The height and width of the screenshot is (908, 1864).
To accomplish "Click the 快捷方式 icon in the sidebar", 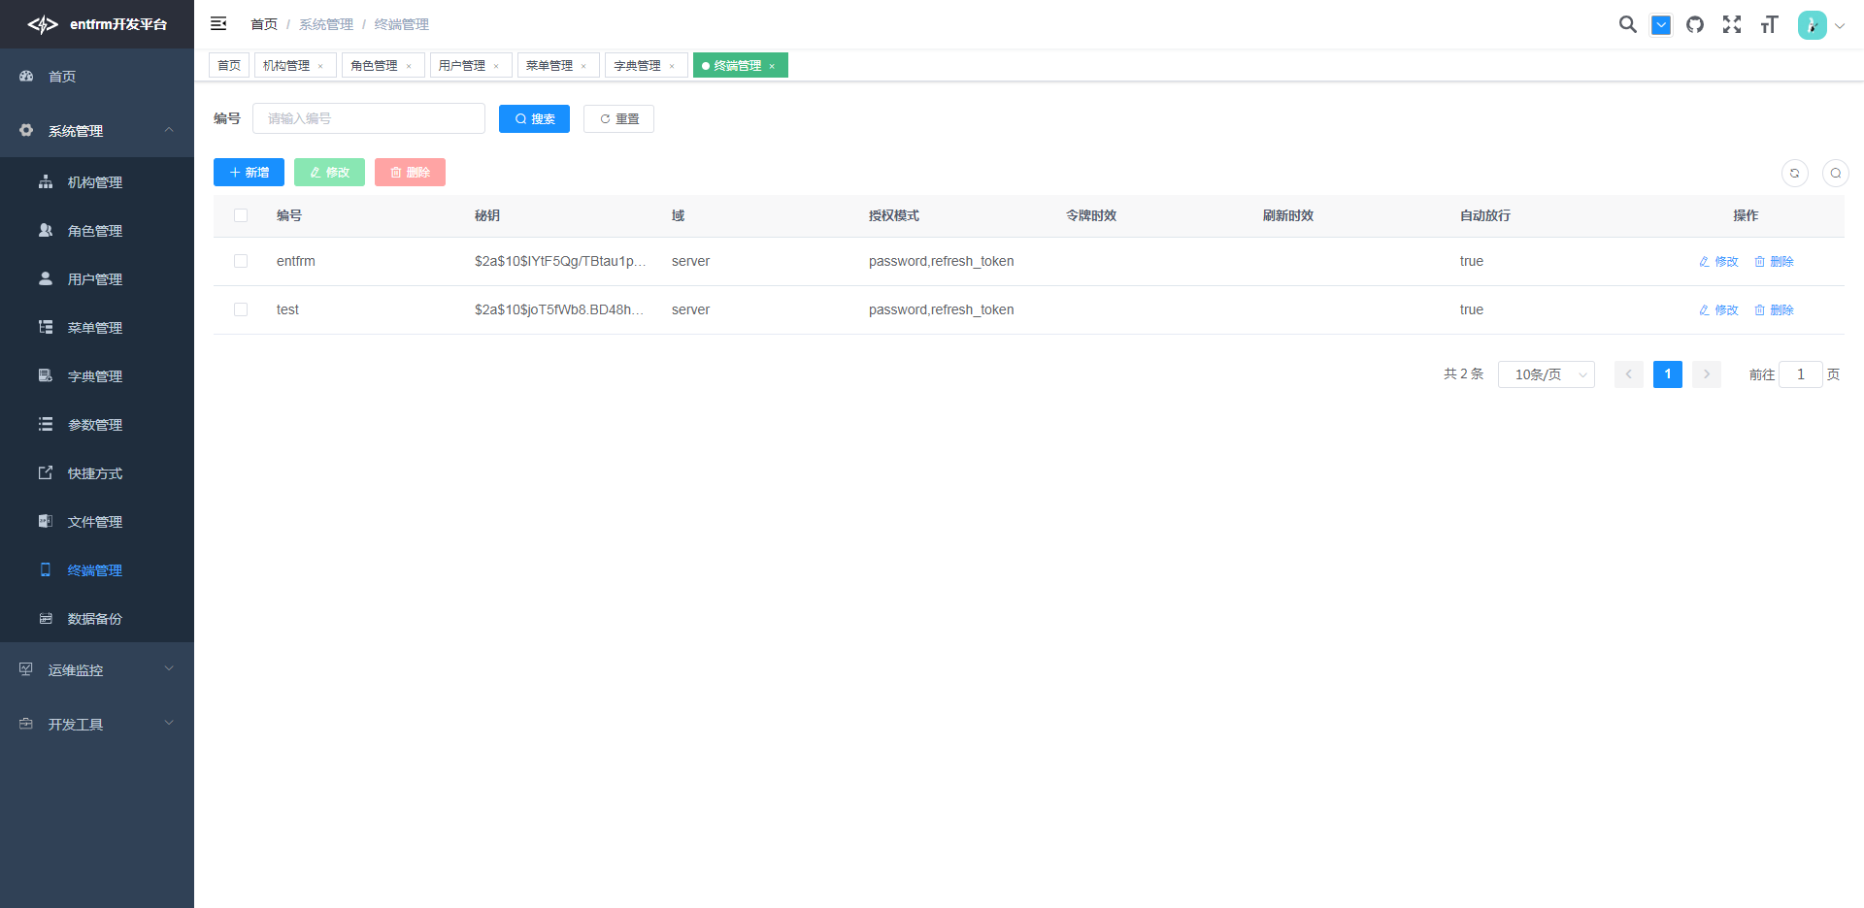I will pos(46,472).
